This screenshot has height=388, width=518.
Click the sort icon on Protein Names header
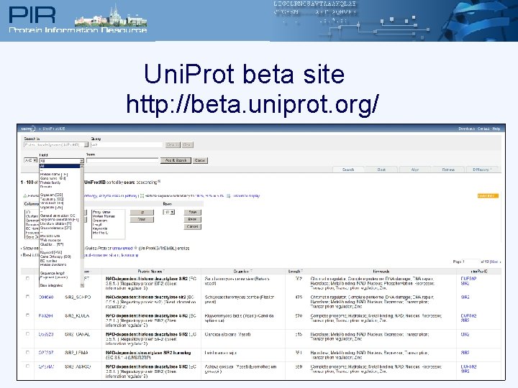click(163, 271)
